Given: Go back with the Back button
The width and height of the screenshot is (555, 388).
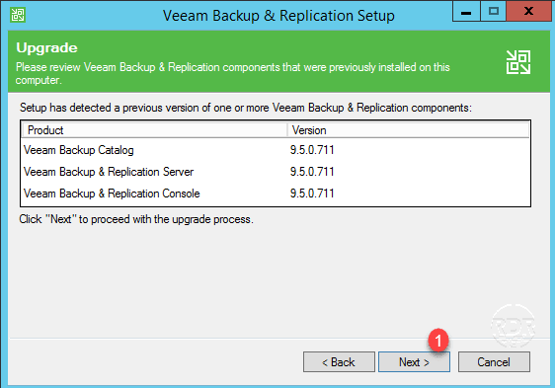Looking at the screenshot, I should 339,361.
